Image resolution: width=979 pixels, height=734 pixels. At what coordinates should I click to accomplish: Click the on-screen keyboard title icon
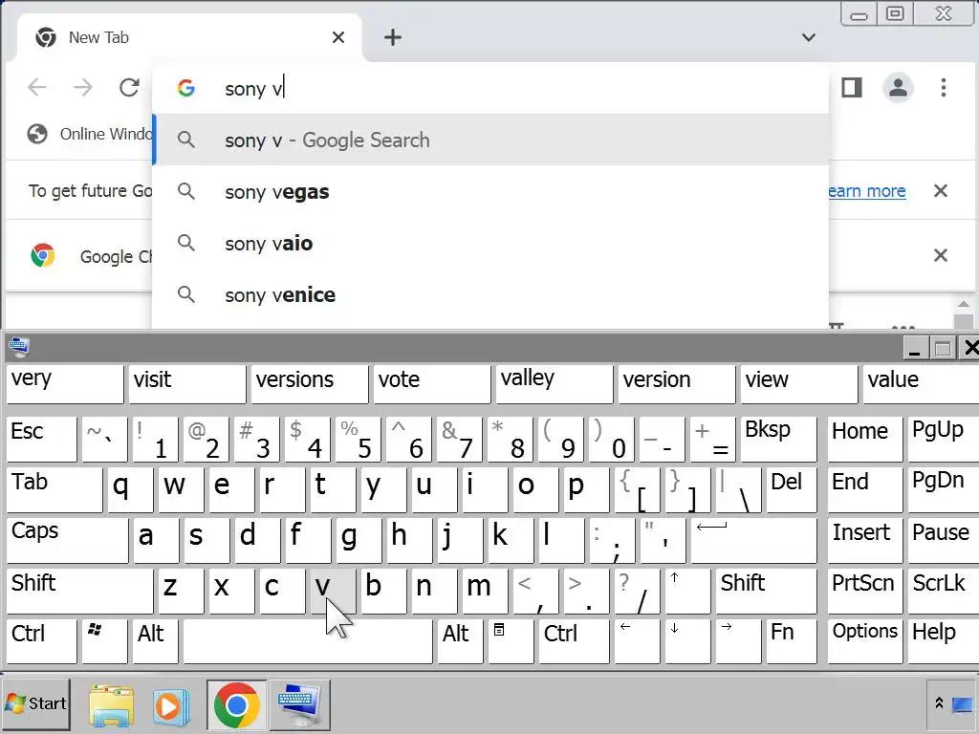(x=18, y=346)
